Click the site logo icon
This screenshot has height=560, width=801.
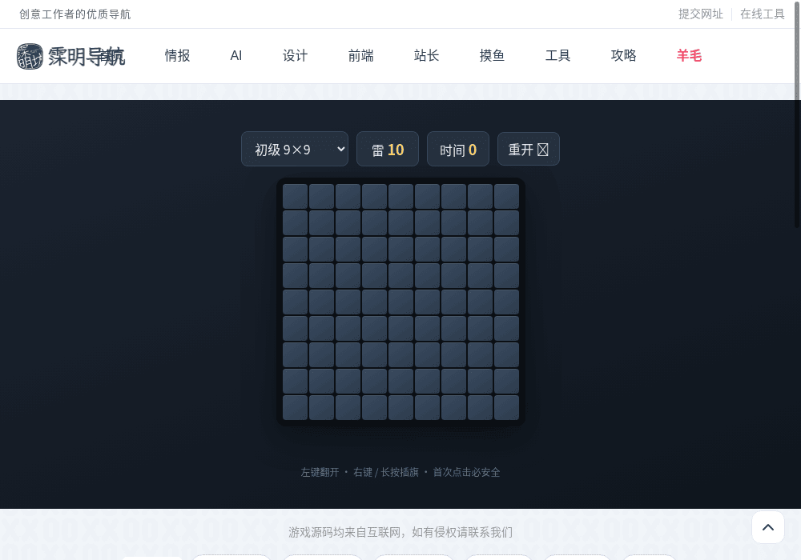(x=30, y=56)
